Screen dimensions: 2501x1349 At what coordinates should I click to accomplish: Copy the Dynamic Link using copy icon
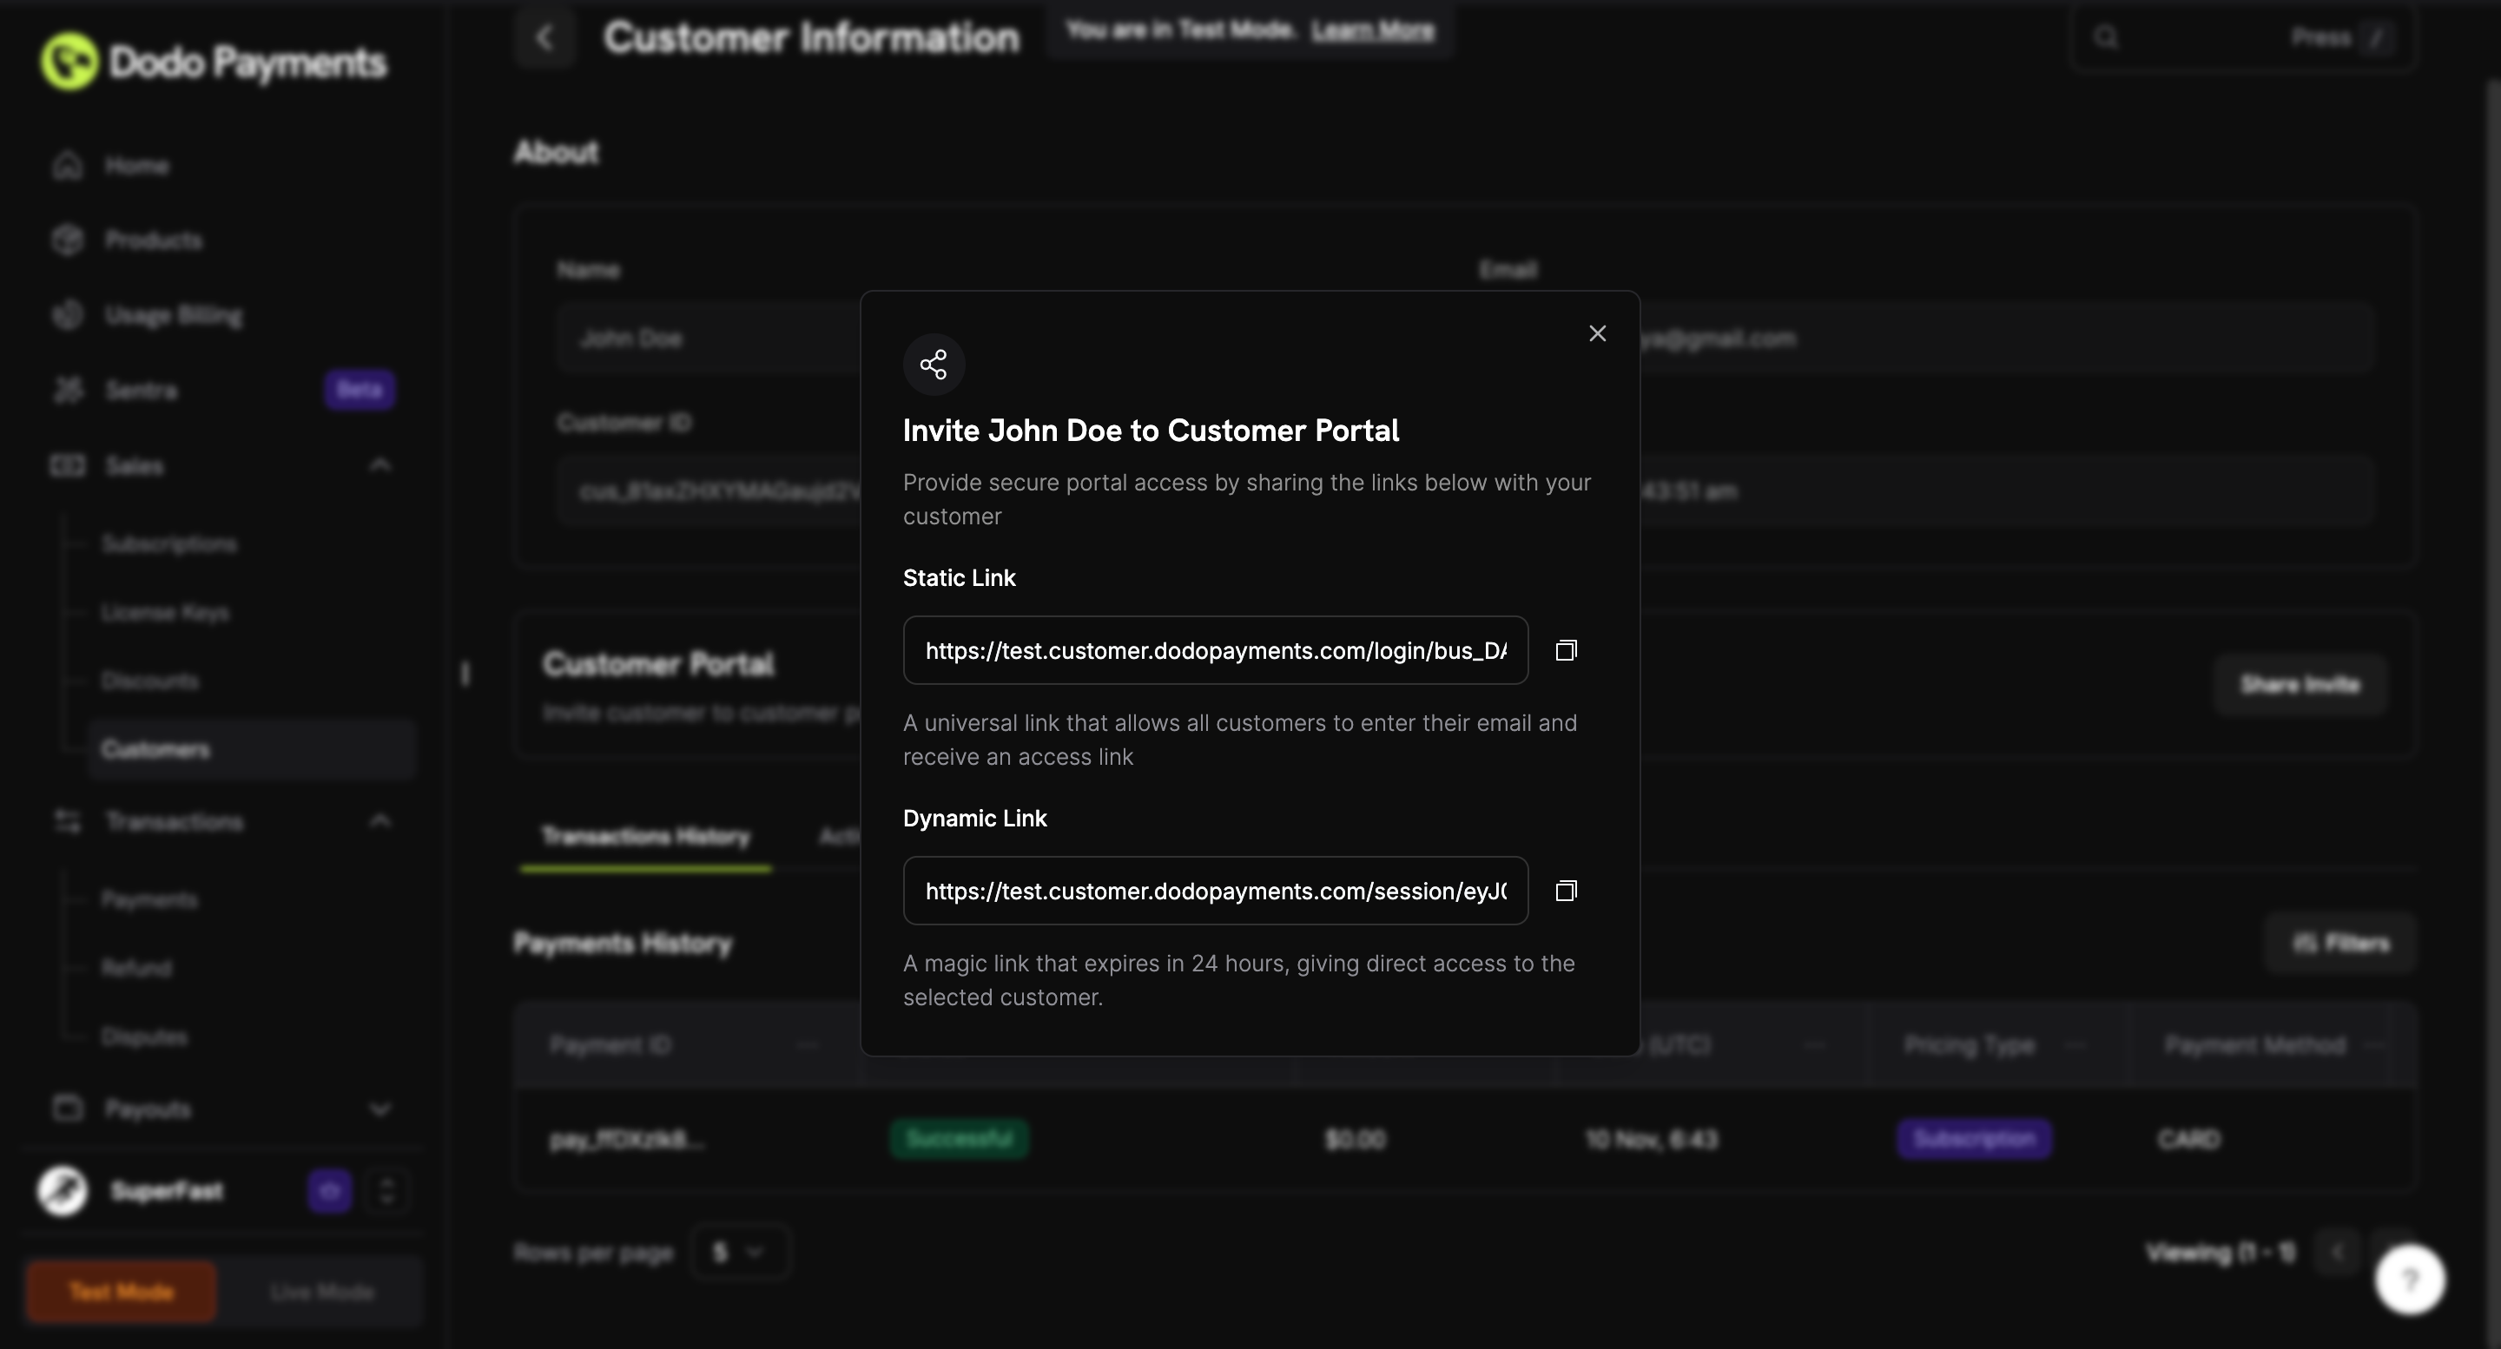tap(1566, 890)
